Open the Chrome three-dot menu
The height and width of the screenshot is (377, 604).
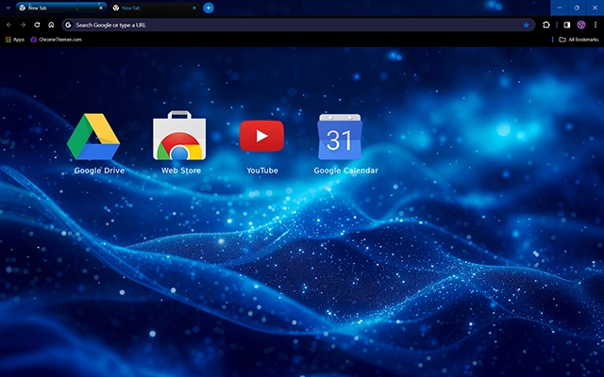[x=596, y=25]
